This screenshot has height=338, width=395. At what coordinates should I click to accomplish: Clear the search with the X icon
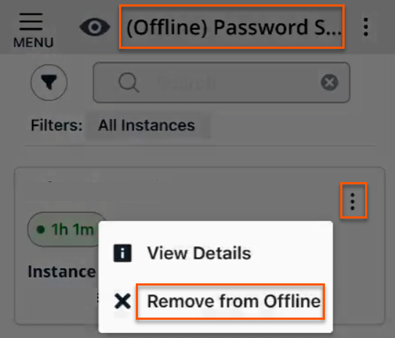pyautogui.click(x=329, y=82)
